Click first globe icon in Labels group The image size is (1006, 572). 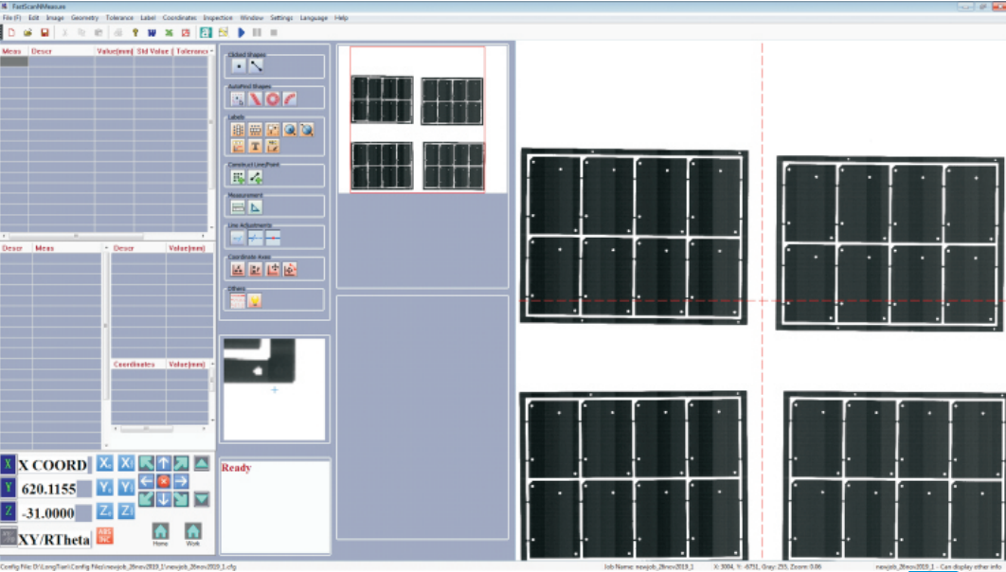pyautogui.click(x=290, y=130)
